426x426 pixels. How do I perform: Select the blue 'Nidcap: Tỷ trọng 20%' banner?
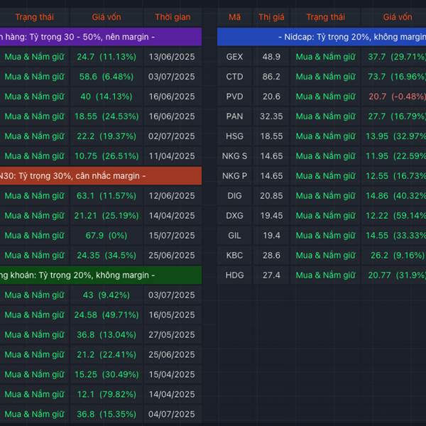tap(322, 37)
